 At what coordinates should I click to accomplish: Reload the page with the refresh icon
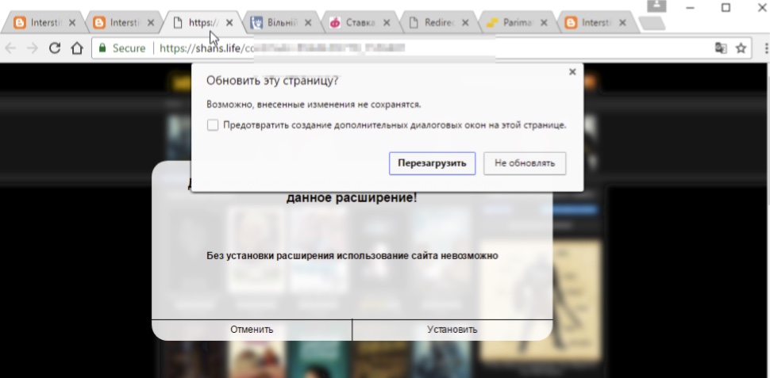tap(55, 48)
